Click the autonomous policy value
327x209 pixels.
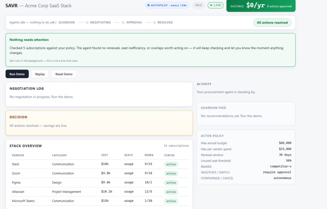coord(282,178)
